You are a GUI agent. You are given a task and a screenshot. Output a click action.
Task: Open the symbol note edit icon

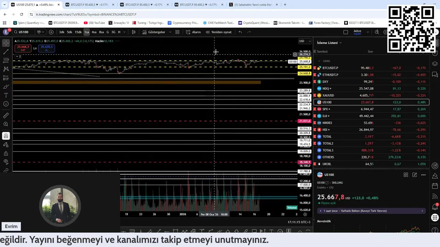pos(415,175)
